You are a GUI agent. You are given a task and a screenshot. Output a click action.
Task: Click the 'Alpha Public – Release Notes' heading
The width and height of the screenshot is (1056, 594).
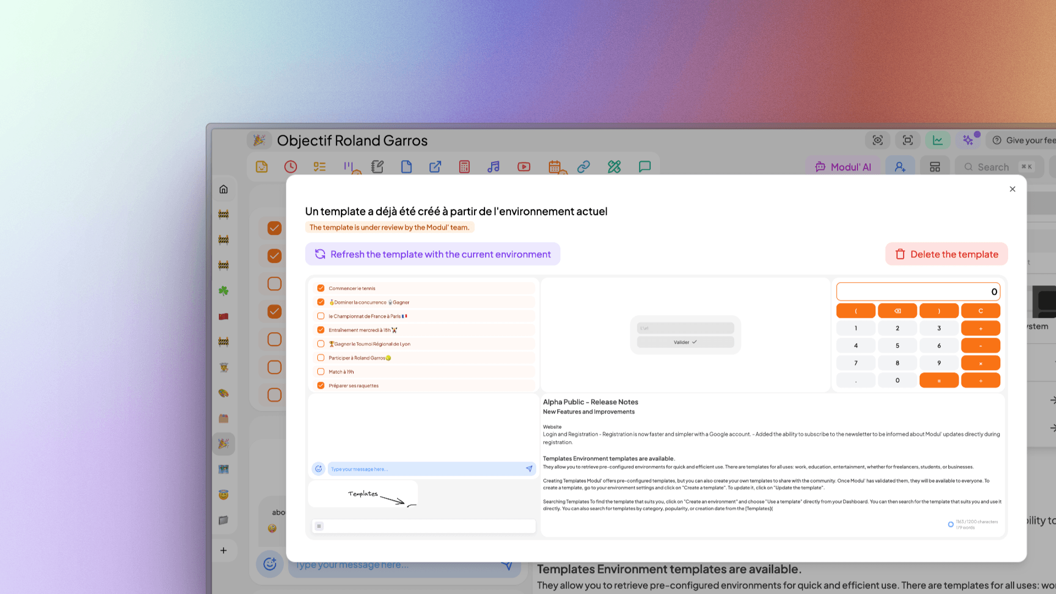[x=590, y=402]
